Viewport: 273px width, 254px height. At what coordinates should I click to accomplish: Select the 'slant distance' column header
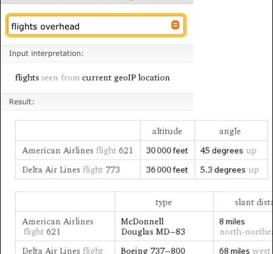click(x=254, y=202)
